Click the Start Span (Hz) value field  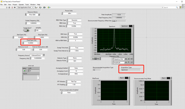[x=21, y=37]
